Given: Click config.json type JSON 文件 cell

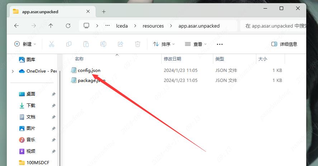Looking at the screenshot, I should (x=226, y=70).
